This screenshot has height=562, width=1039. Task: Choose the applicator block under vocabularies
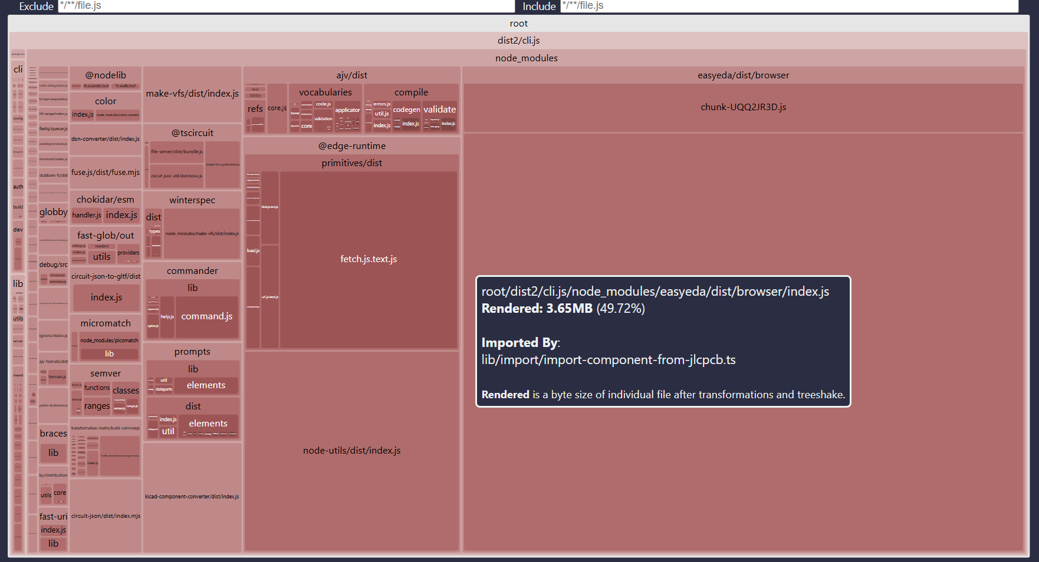point(347,110)
